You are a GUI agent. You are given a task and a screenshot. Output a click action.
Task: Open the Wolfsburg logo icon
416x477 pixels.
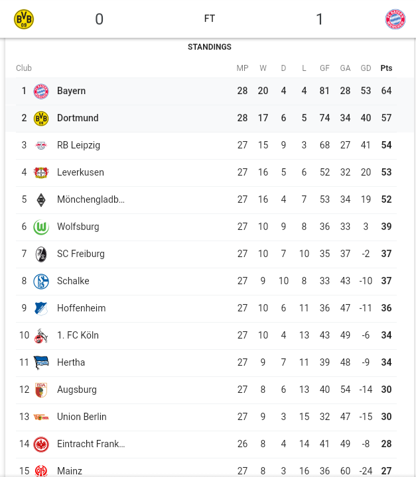[x=41, y=227]
